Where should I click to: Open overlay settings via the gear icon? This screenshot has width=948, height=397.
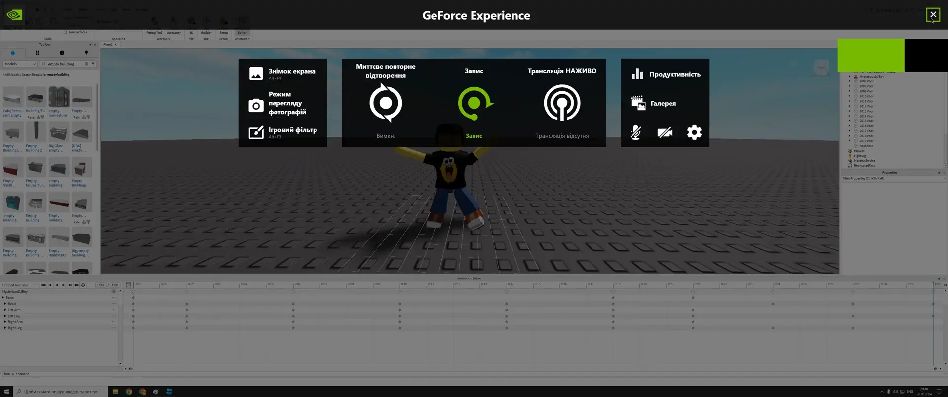(x=694, y=132)
